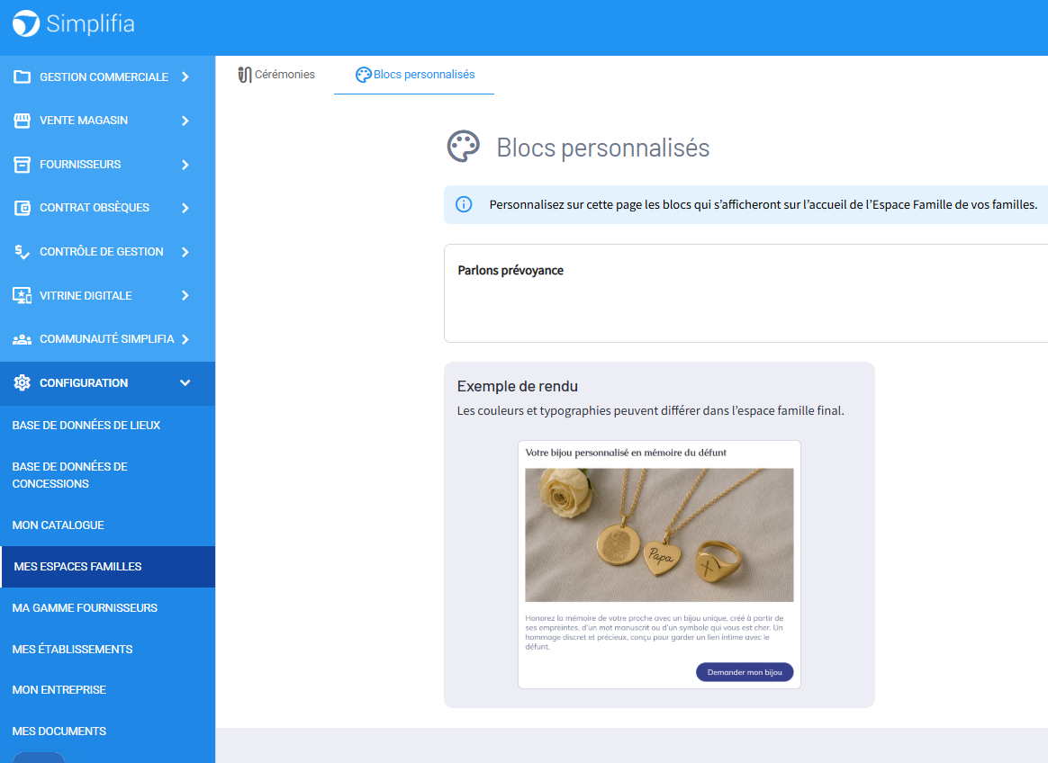Click the Simplifia logo in header
Screen dimensions: 1048x763
(74, 24)
